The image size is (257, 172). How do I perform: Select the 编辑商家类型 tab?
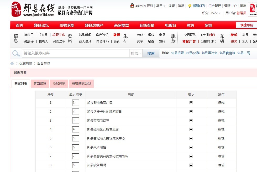point(81,84)
